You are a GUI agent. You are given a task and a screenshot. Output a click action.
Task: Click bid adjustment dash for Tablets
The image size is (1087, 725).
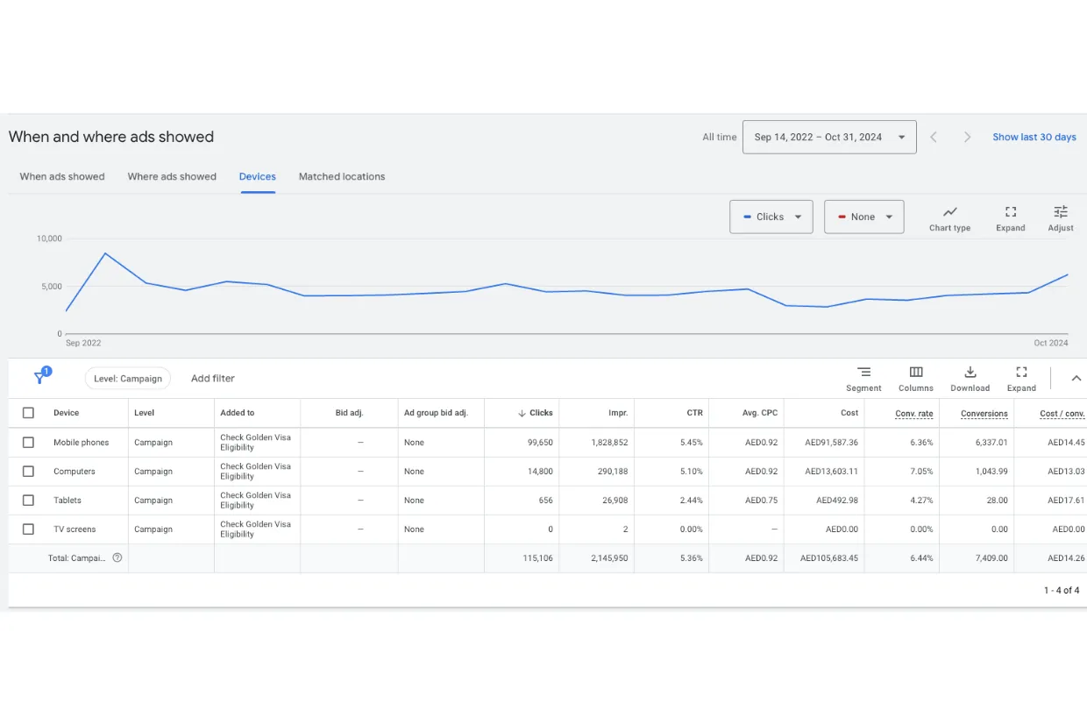(x=360, y=501)
